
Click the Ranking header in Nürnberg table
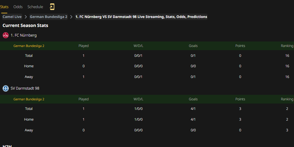(x=287, y=46)
